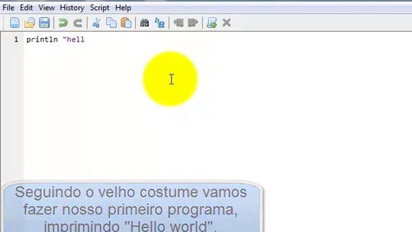Click the New File icon
The height and width of the screenshot is (232, 412).
[15, 23]
